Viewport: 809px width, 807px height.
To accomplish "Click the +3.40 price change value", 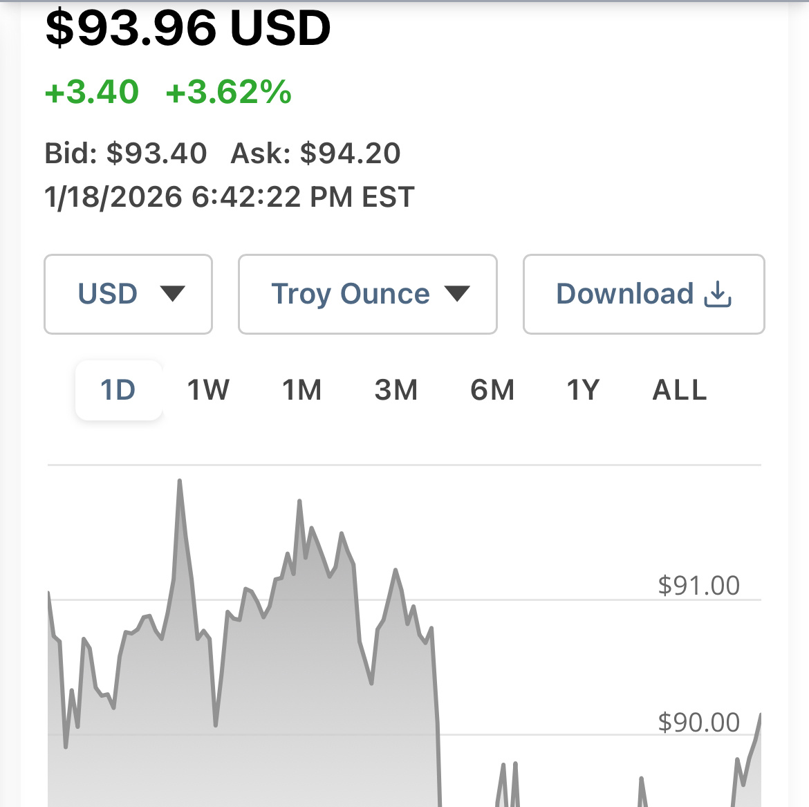I will click(92, 92).
